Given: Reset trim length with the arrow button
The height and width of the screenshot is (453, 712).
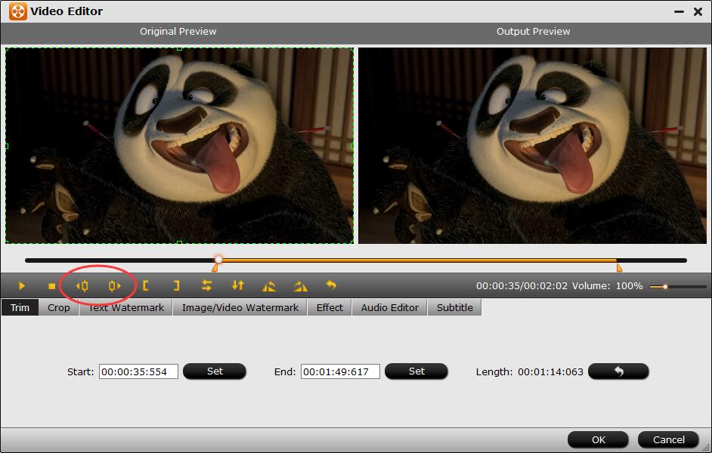Looking at the screenshot, I should (618, 371).
